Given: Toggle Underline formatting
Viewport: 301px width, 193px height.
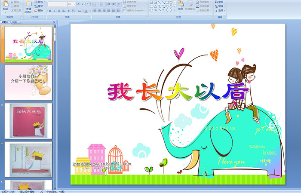Looking at the screenshot, I should click(59, 11).
